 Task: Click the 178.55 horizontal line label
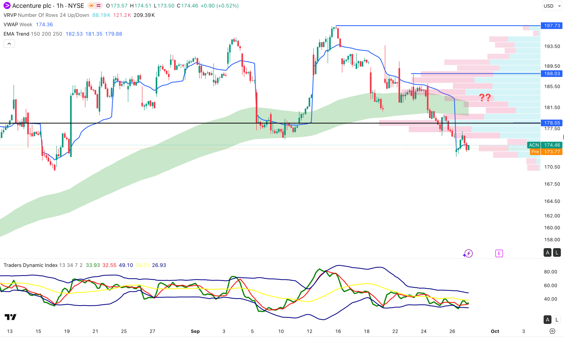tap(552, 123)
